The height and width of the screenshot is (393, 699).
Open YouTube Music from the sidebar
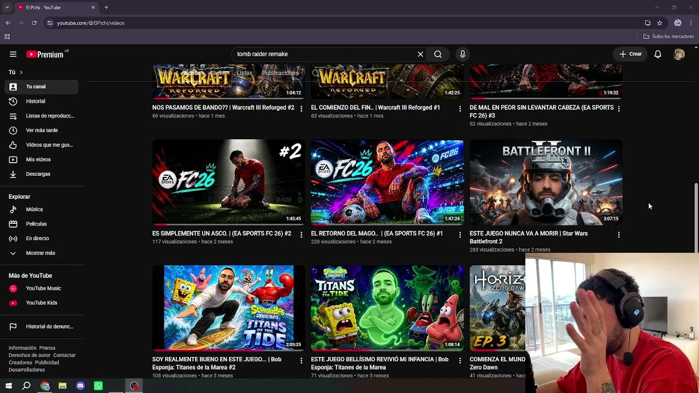click(42, 288)
